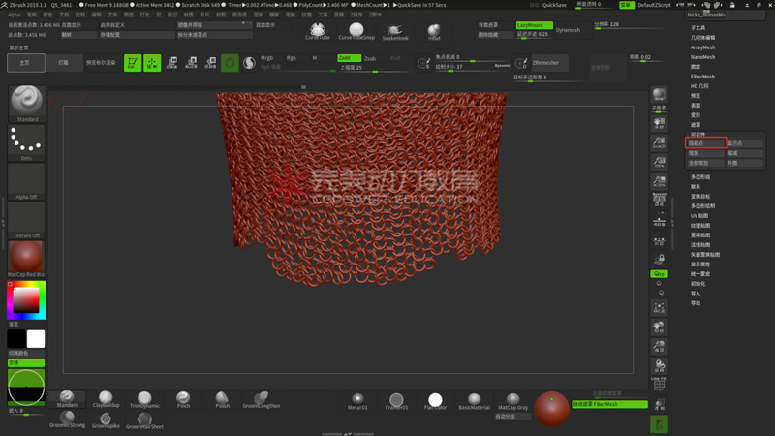Expand the ArrayMesh subpalette
The height and width of the screenshot is (436, 775).
click(x=702, y=47)
